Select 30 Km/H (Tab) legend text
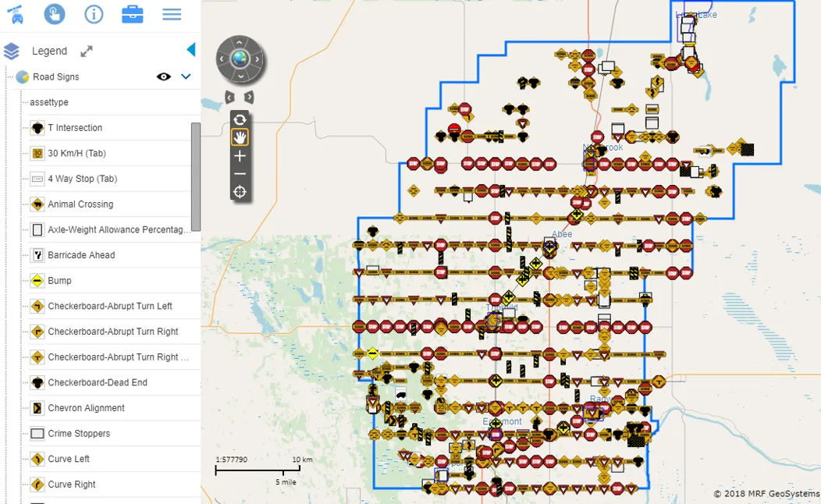This screenshot has width=821, height=504. 77,154
